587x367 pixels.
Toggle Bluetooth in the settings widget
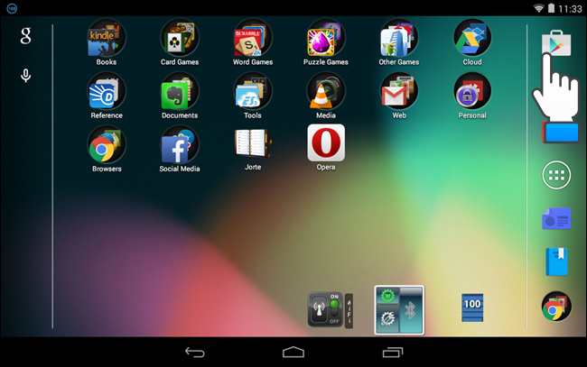point(411,310)
